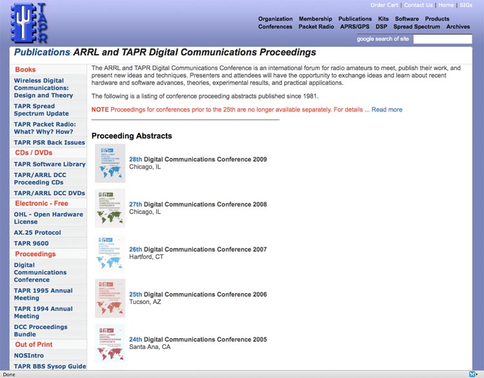The width and height of the screenshot is (484, 378).
Task: Select the 26th conference 2007 cover image
Action: 110,253
